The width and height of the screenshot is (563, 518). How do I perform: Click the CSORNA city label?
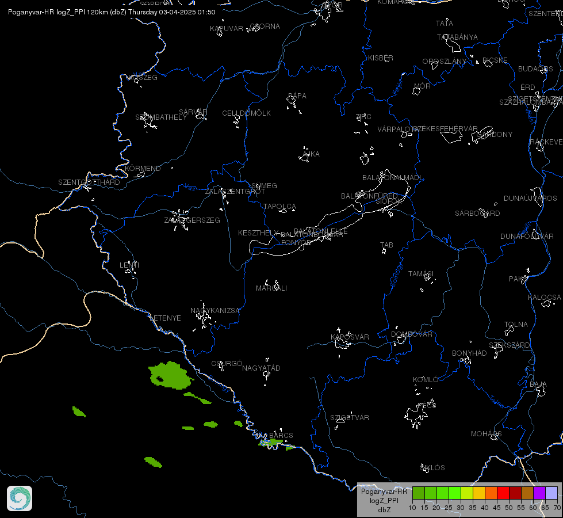click(x=265, y=26)
